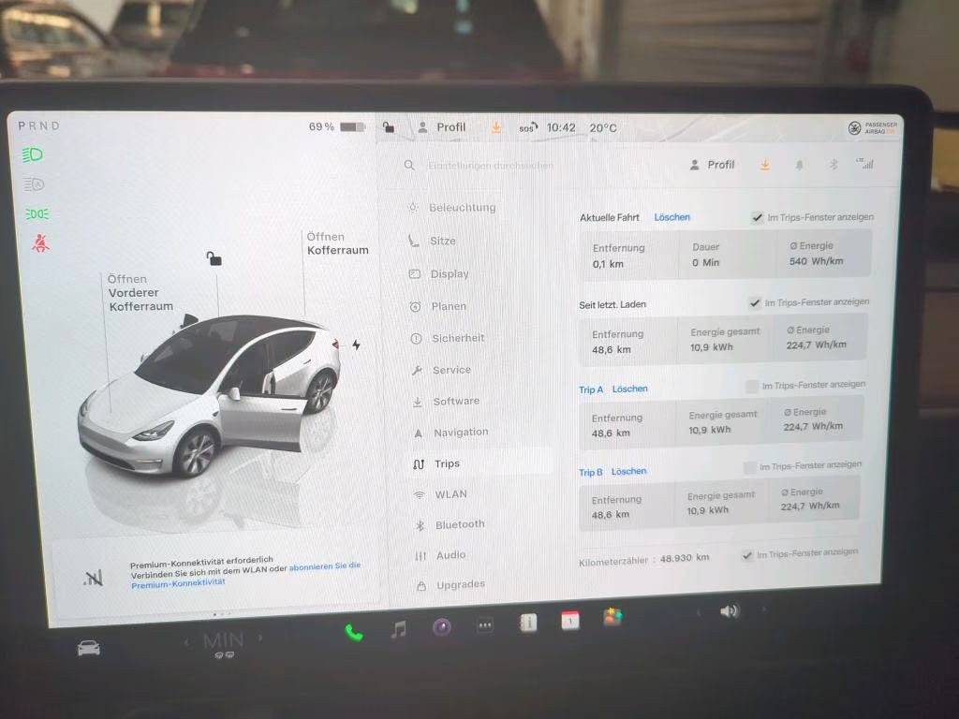Screen dimensions: 959x719
Task: Open Bluetooth settings menu
Action: pyautogui.click(x=450, y=524)
